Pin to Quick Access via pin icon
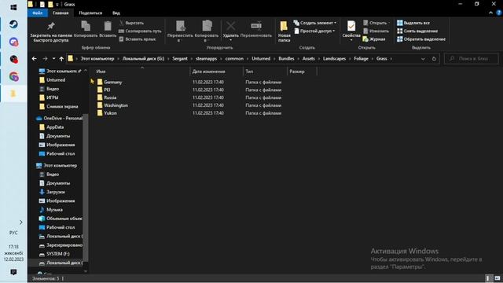This screenshot has height=283, width=503. (x=51, y=31)
